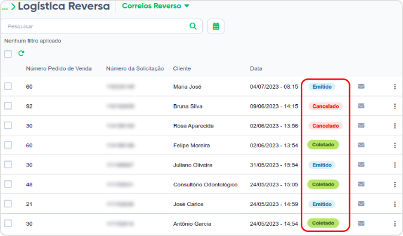Click the Data column header

click(256, 68)
